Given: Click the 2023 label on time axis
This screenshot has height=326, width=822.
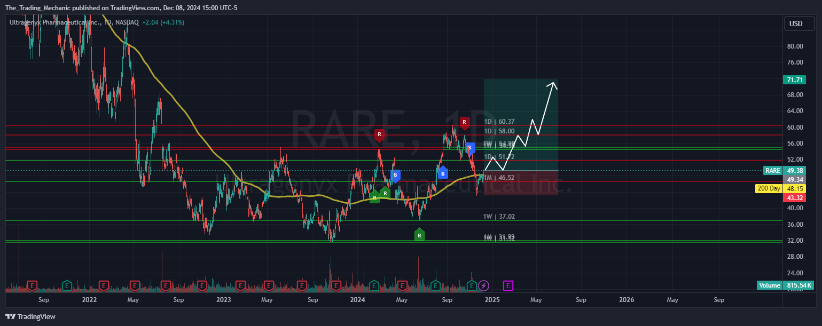Looking at the screenshot, I should 224,300.
